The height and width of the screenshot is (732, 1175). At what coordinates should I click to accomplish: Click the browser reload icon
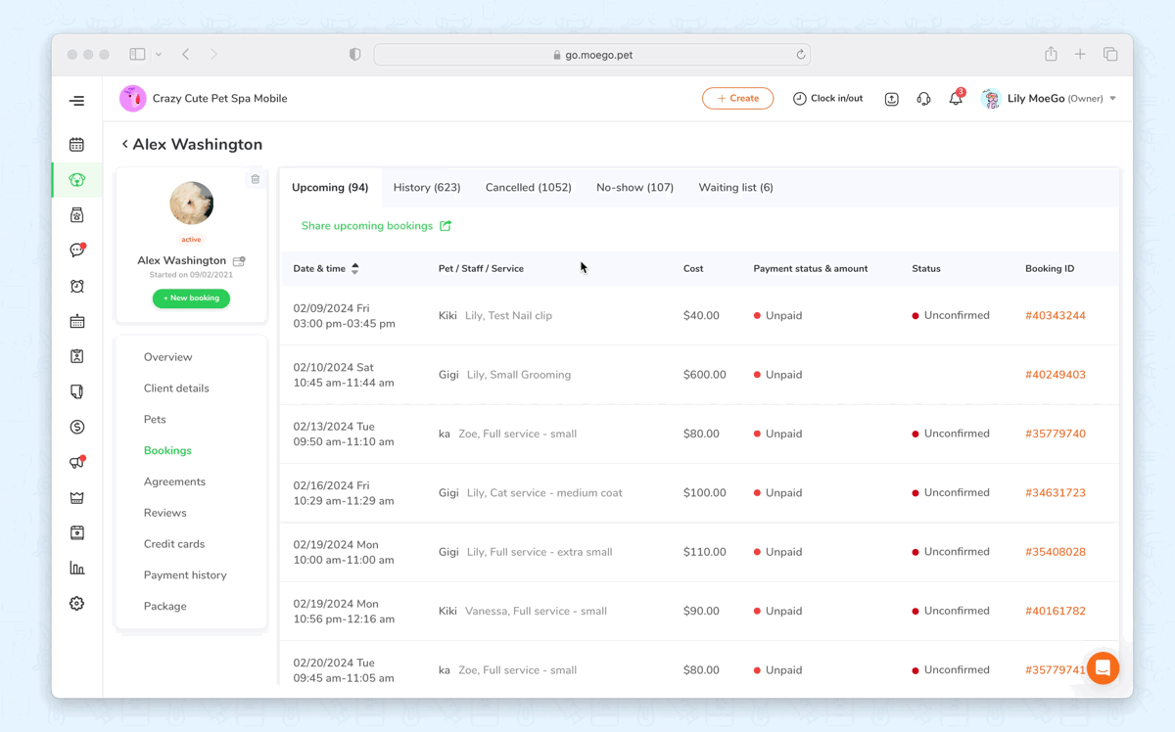[x=800, y=55]
